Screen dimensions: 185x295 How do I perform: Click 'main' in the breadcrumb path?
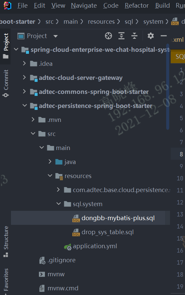[71, 22]
